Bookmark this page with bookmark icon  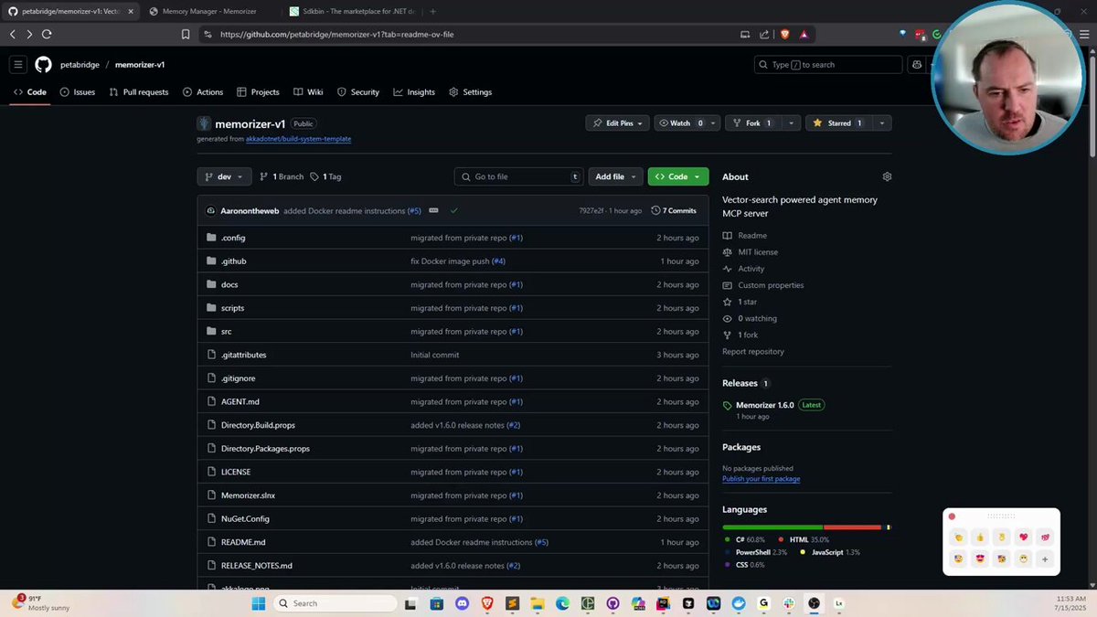186,34
